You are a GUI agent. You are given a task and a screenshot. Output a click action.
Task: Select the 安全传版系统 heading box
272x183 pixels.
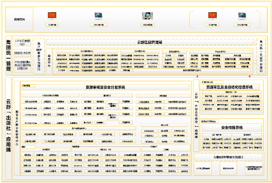click(x=232, y=128)
